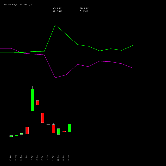Image resolution: width=166 pixels, height=166 pixels.
Task: Click the chart title text at top left
Action: (21, 5)
